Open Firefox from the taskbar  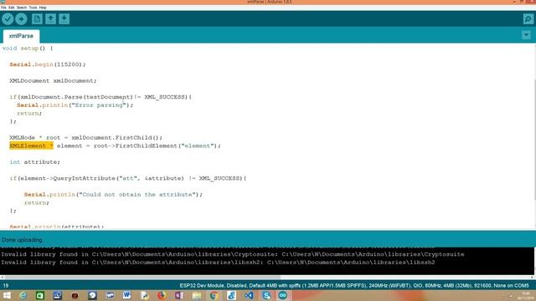point(162,295)
